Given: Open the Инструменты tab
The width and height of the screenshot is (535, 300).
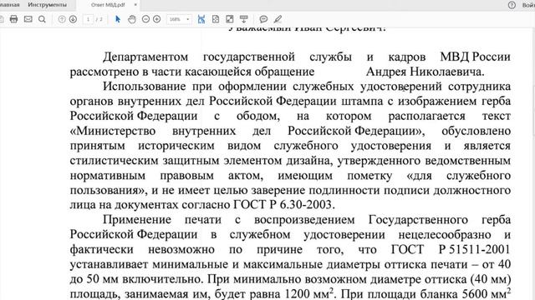Looking at the screenshot, I should [48, 5].
